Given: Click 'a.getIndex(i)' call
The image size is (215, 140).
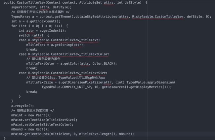Looking at the screenshot, I should 52,31.
